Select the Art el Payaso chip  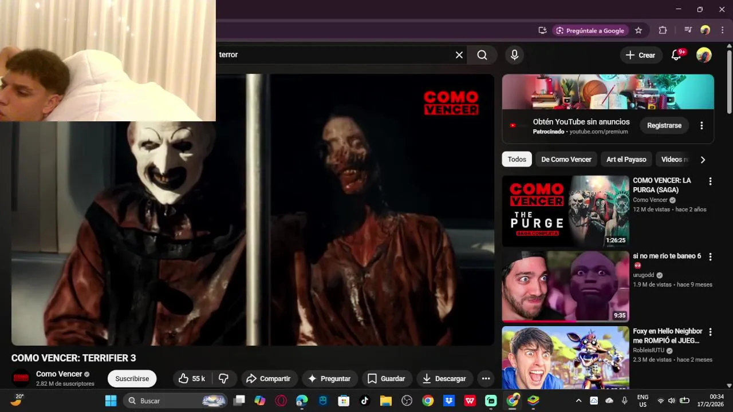point(626,160)
